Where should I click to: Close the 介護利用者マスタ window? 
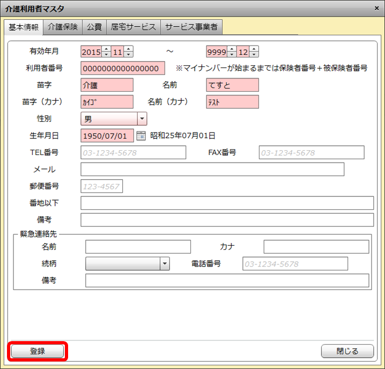pos(376,8)
